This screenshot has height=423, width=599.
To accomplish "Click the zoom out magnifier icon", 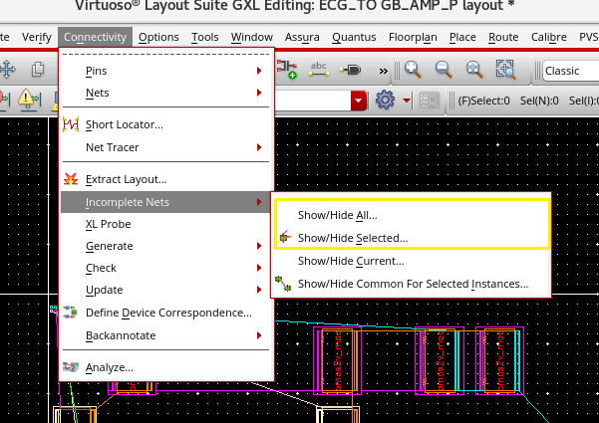I will (x=444, y=70).
